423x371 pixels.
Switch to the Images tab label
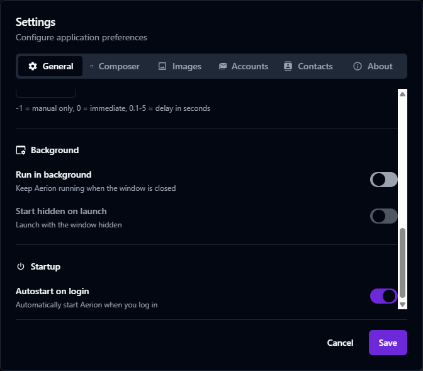(187, 66)
